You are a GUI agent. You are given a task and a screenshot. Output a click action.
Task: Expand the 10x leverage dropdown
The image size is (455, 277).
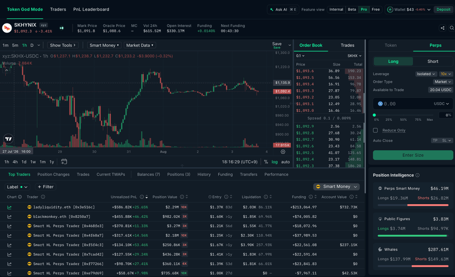[446, 74]
